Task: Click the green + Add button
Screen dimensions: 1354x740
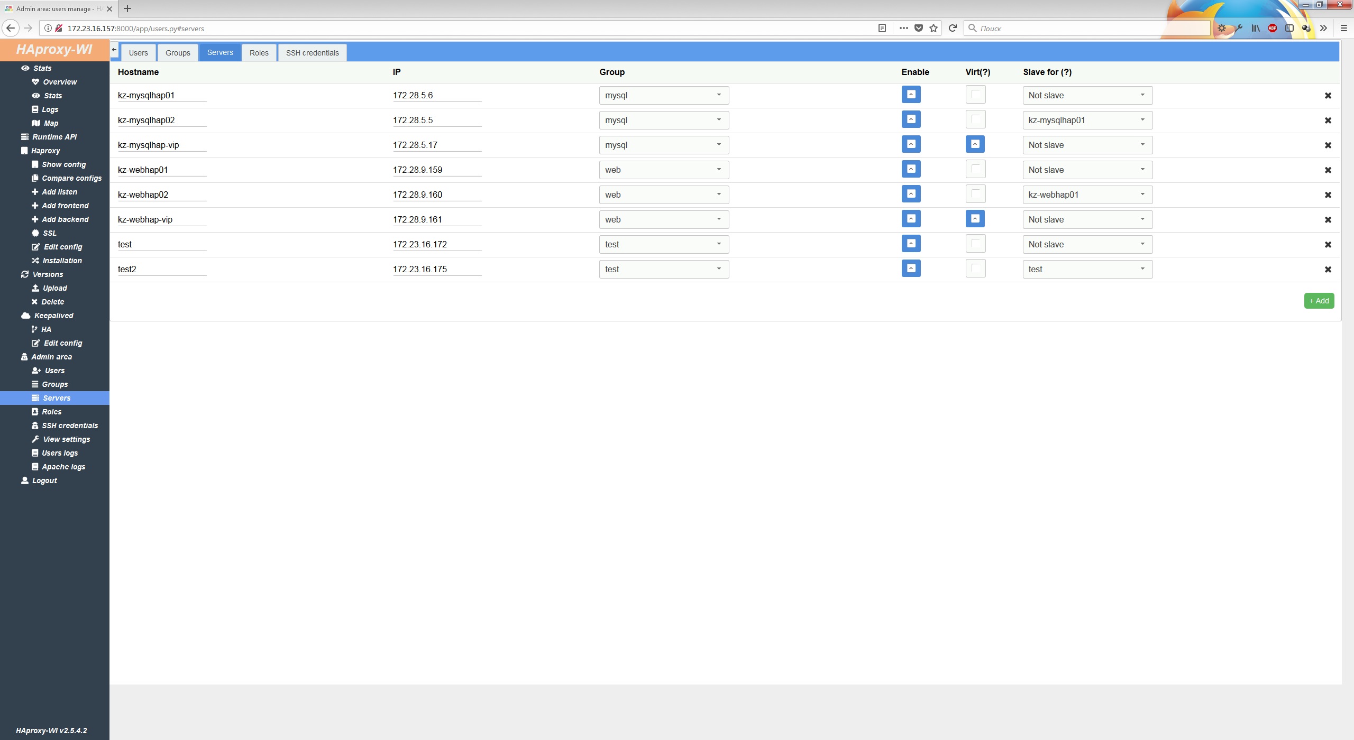Action: point(1319,301)
